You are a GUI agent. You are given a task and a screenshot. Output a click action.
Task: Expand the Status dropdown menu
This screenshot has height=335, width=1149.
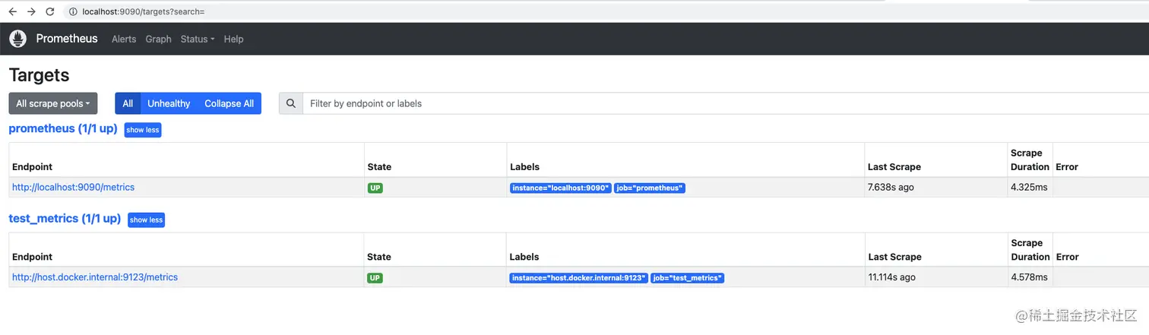[198, 39]
